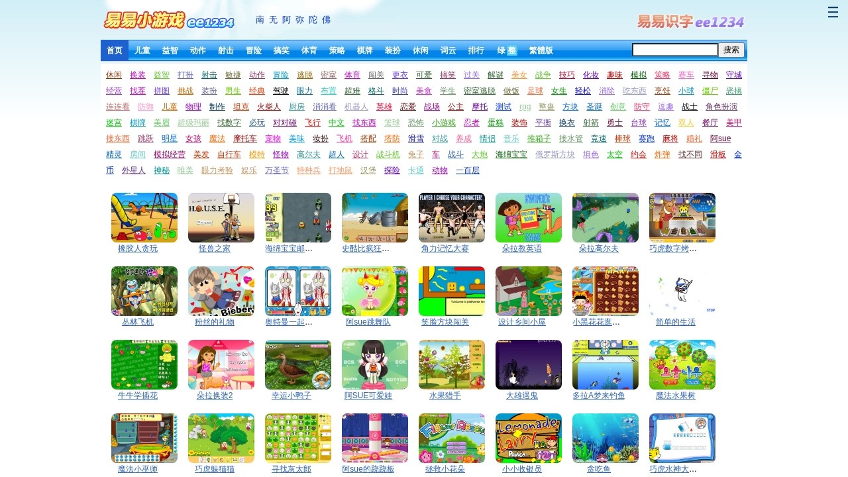This screenshot has height=477, width=848.
Task: Click the 易易识字 ee1234 logo
Action: click(690, 22)
